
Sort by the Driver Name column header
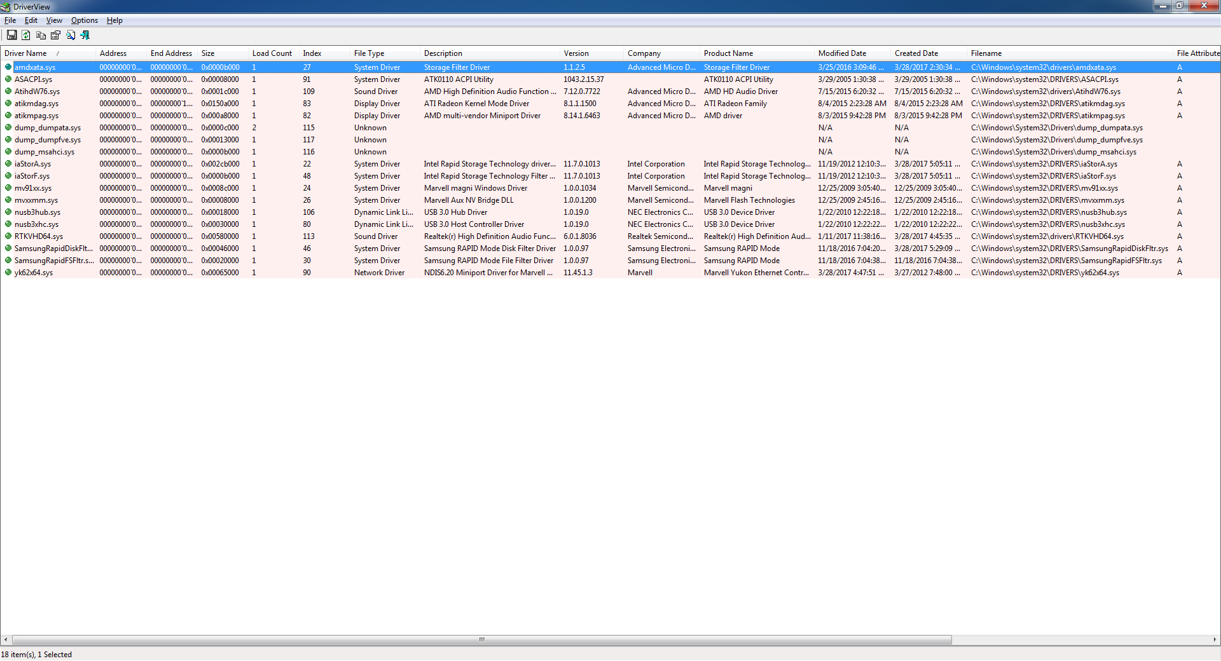click(48, 53)
